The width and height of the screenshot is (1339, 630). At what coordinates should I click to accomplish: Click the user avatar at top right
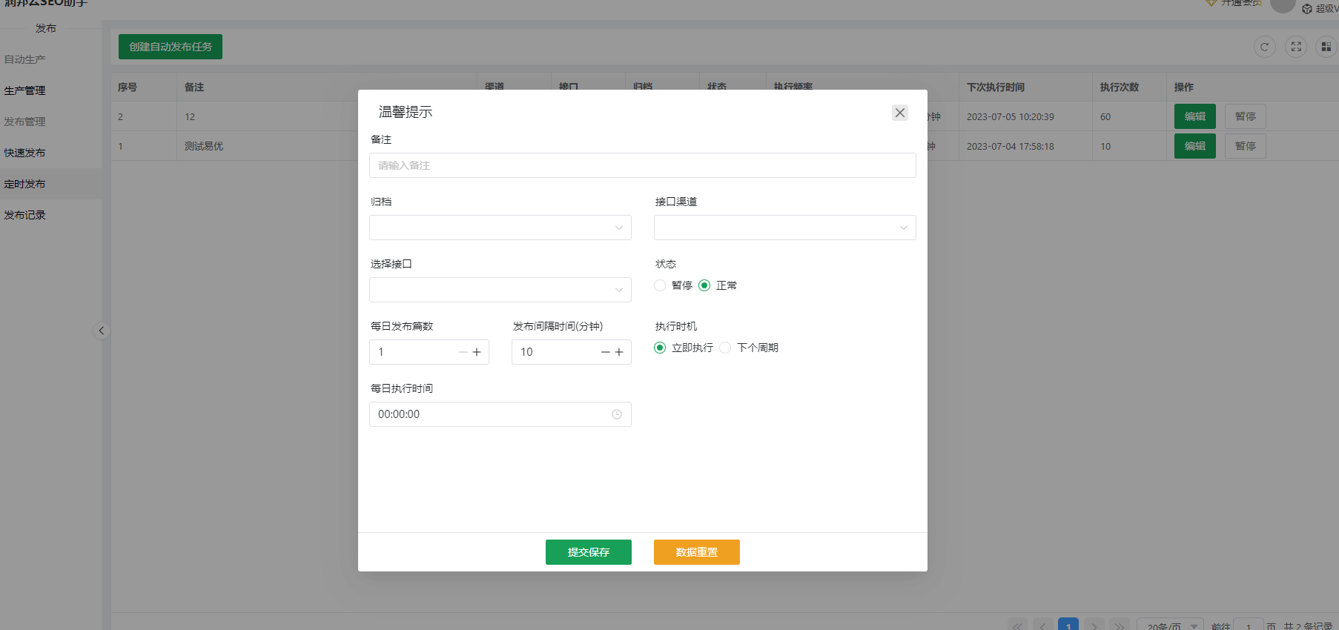coord(1283,5)
